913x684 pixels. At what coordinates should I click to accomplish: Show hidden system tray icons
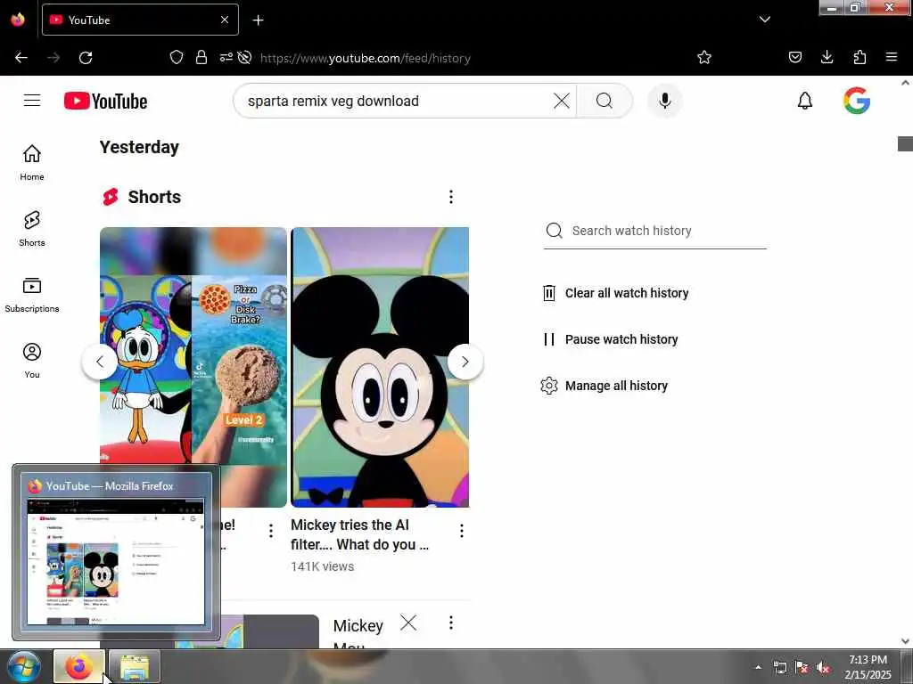(x=758, y=667)
